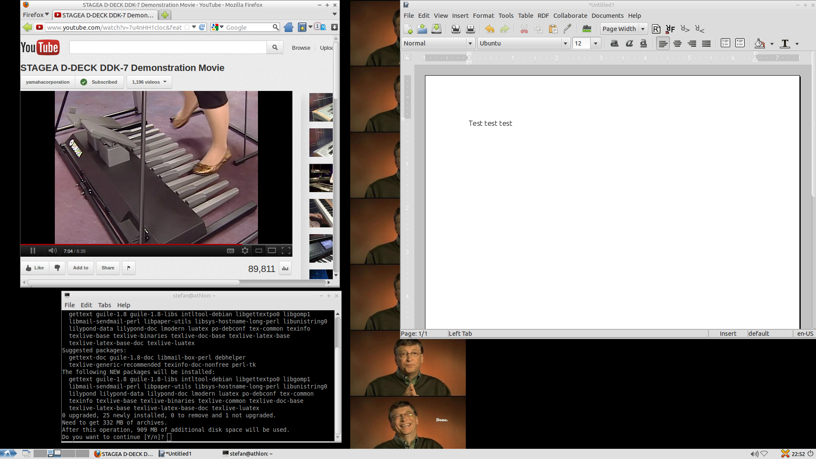This screenshot has height=459, width=816.
Task: Enable center text alignment
Action: [x=677, y=43]
